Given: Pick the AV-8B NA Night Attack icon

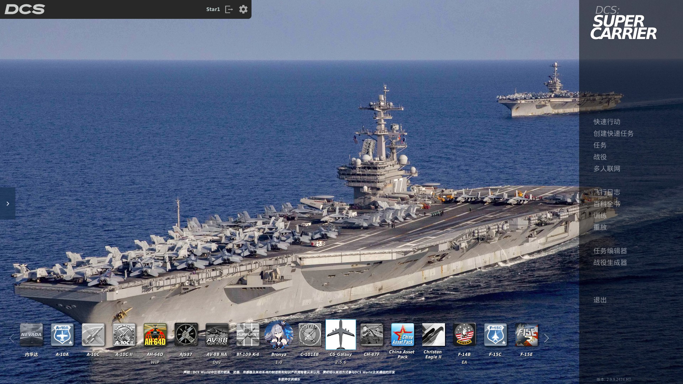Looking at the screenshot, I should [x=217, y=335].
